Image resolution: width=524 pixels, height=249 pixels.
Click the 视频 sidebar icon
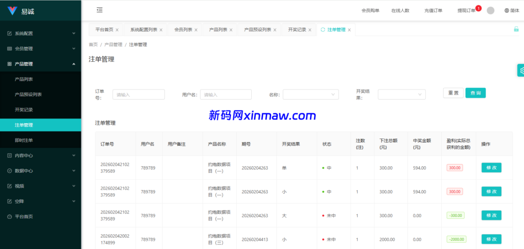tap(9, 186)
